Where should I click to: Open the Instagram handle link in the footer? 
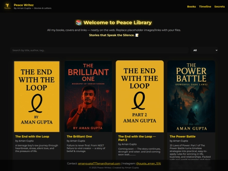click(149, 163)
